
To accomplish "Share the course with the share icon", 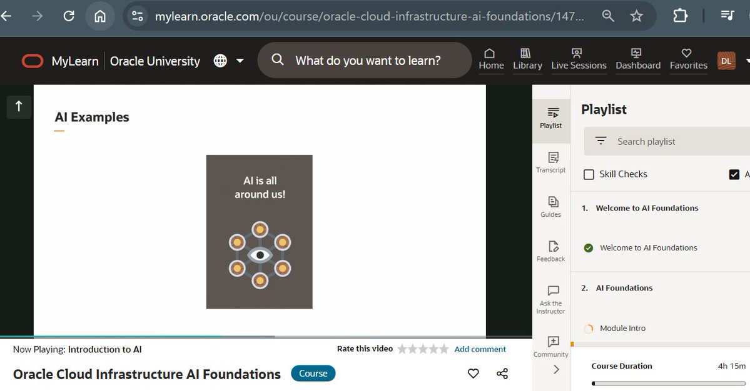I will pyautogui.click(x=502, y=374).
